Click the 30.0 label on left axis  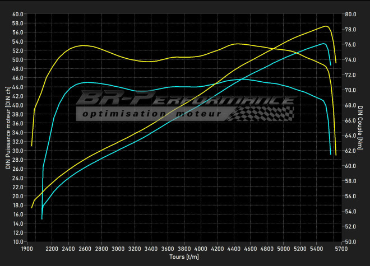17,151
